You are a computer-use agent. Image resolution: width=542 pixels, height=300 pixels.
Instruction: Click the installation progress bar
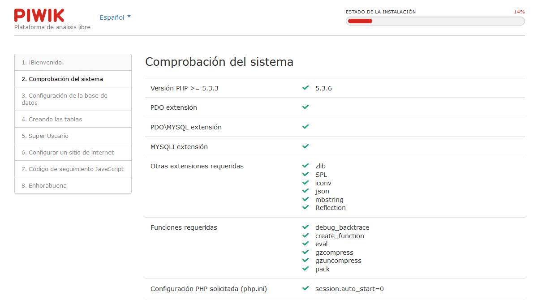(435, 21)
